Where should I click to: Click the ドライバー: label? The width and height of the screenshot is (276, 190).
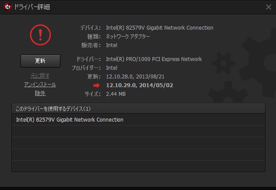coord(89,59)
